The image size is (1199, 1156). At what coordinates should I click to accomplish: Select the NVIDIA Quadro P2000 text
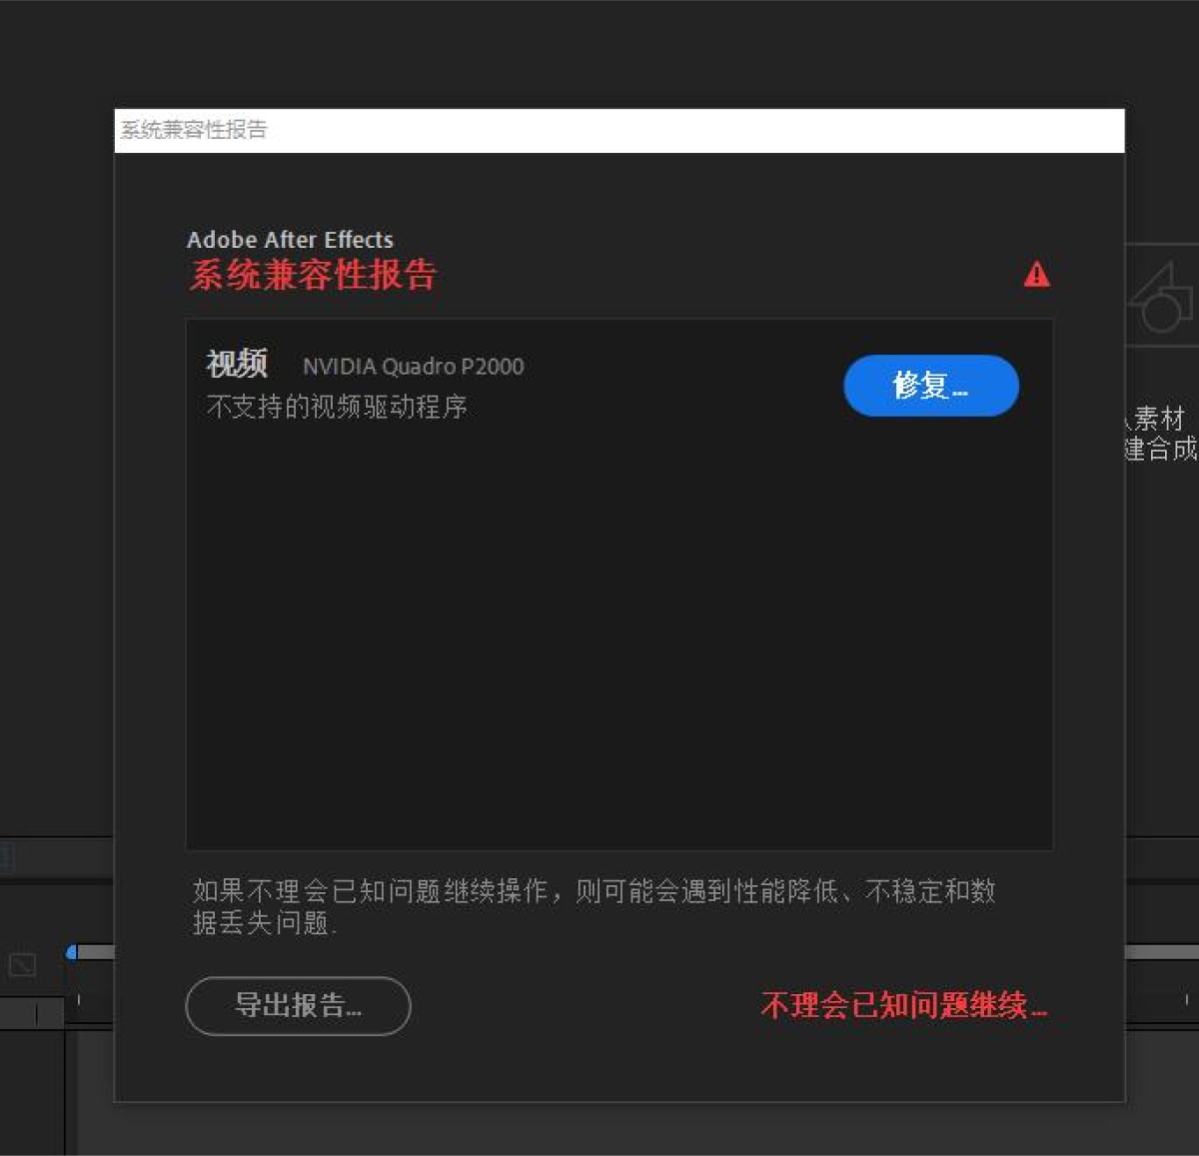tap(413, 367)
